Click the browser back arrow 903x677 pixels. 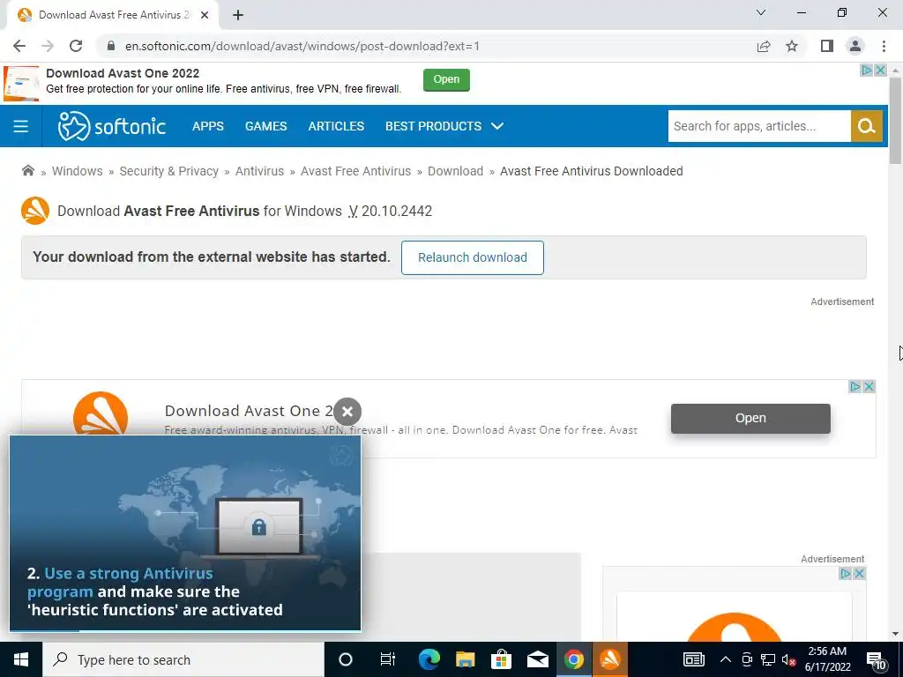point(19,46)
